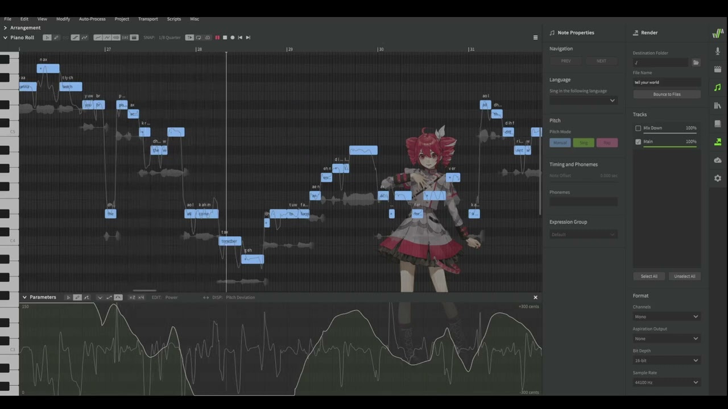Change the EDIT Power parameter selector
Viewport: 728px width, 409px height.
[x=171, y=297]
